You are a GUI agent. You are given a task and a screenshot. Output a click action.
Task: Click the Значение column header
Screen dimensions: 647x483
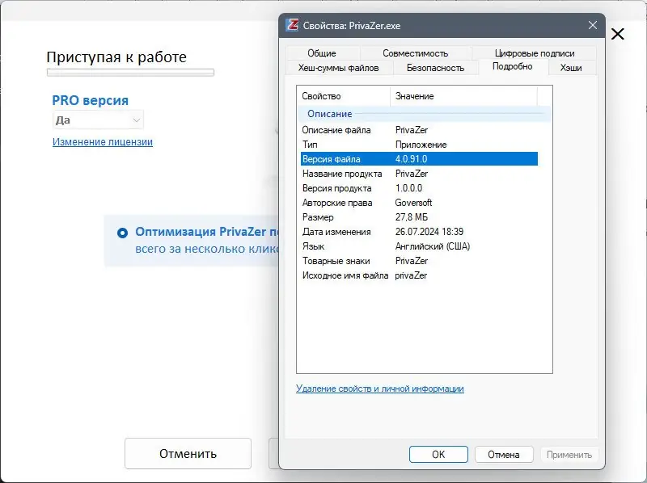coord(463,96)
